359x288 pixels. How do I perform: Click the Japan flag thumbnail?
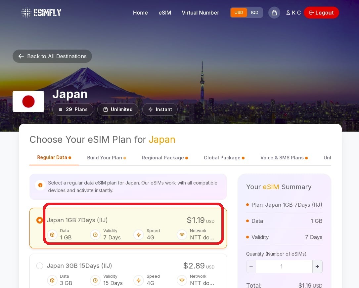(28, 102)
